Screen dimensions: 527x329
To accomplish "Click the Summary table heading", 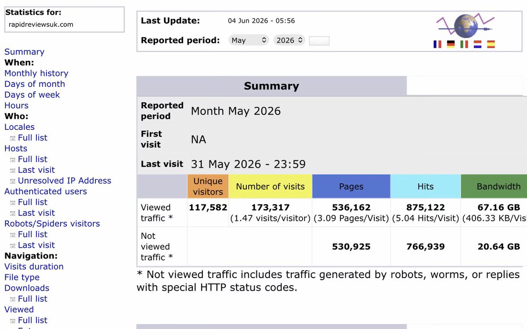I will point(271,86).
